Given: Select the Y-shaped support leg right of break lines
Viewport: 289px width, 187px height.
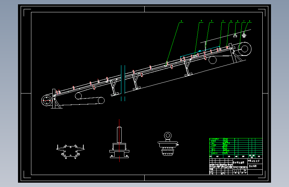Looking at the screenshot, I should coord(136,81).
